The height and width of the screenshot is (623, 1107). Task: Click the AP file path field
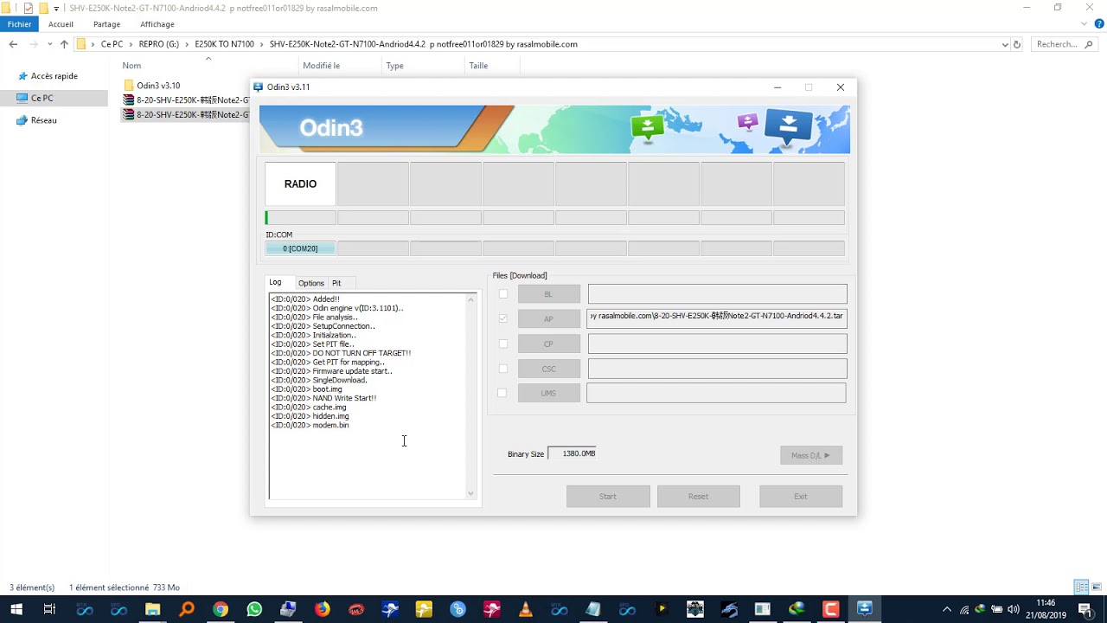tap(717, 317)
